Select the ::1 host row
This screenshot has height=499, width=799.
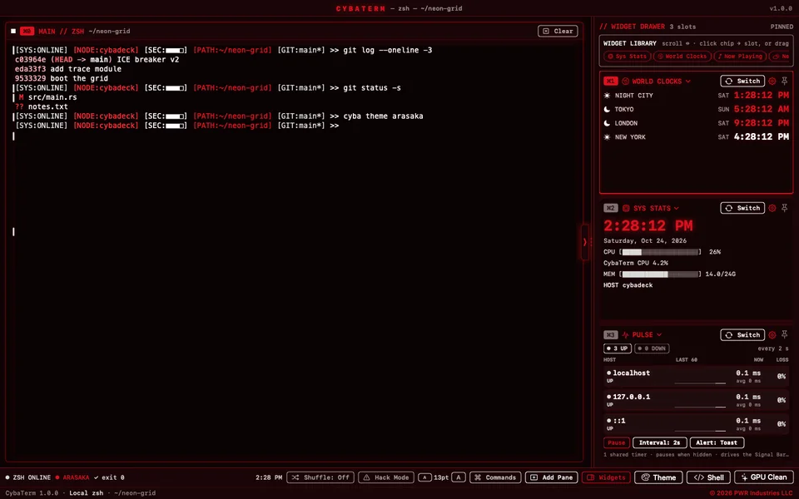[x=696, y=424]
